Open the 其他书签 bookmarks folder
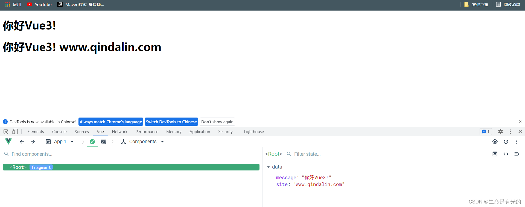This screenshot has width=525, height=207. point(476,4)
